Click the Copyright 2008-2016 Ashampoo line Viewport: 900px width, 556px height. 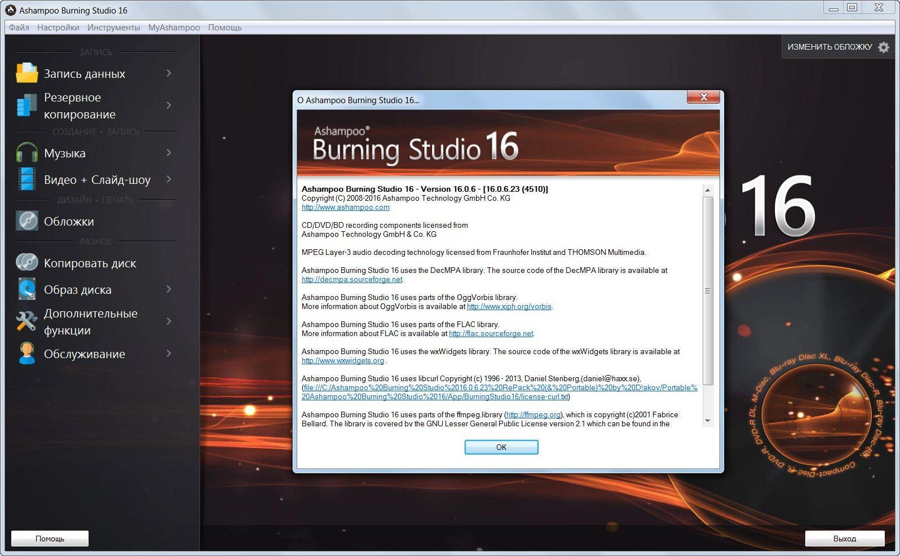(x=406, y=198)
